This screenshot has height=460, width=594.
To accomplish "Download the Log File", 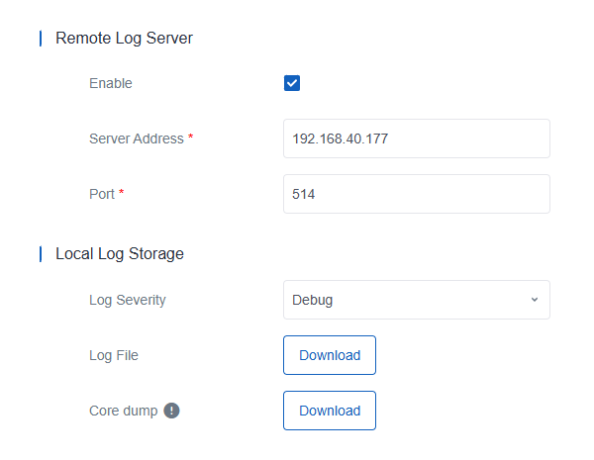I will 330,355.
